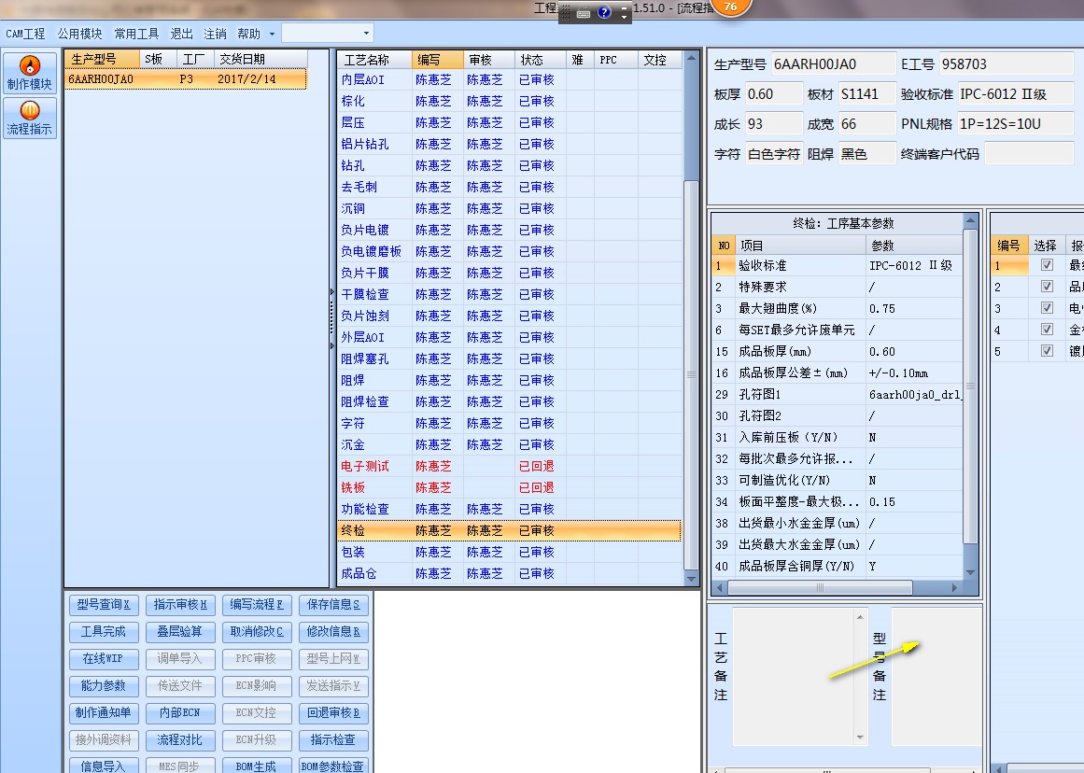Click the 型号查询X button
The height and width of the screenshot is (773, 1084).
(104, 605)
